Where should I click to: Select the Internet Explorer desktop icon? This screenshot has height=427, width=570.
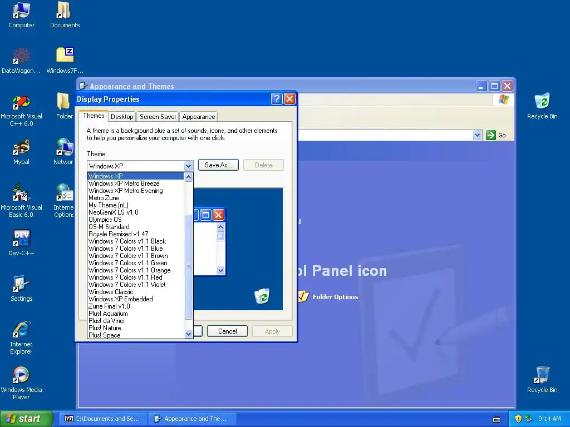coord(21,337)
